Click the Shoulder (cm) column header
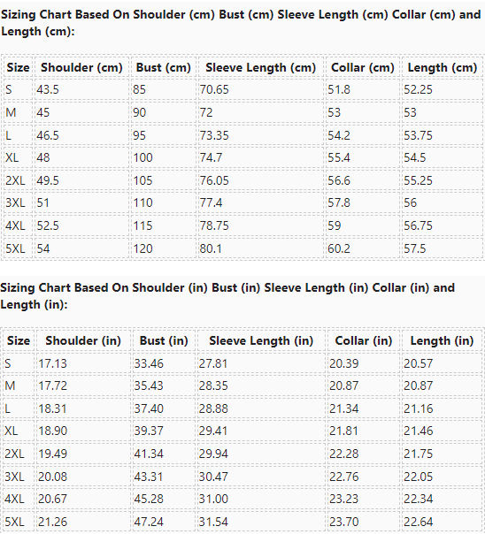This screenshot has height=534, width=485. (81, 67)
